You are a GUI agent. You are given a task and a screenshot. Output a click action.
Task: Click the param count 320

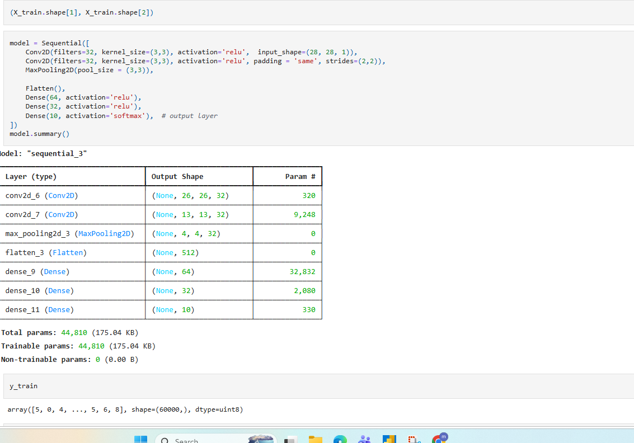[309, 196]
